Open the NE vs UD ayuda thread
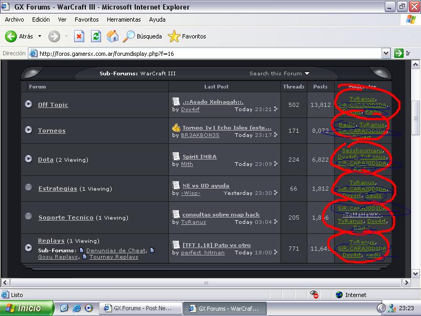Screen dimensions: 421x316 206,186
